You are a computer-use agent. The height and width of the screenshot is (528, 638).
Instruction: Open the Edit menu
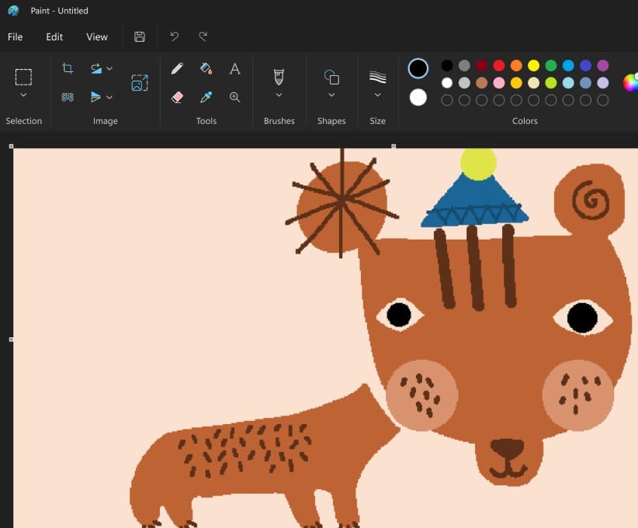click(x=54, y=36)
